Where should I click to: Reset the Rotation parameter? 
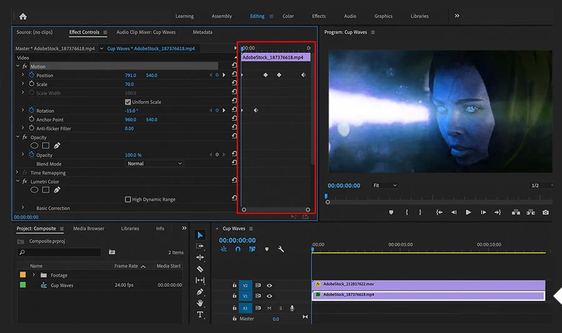pos(234,110)
